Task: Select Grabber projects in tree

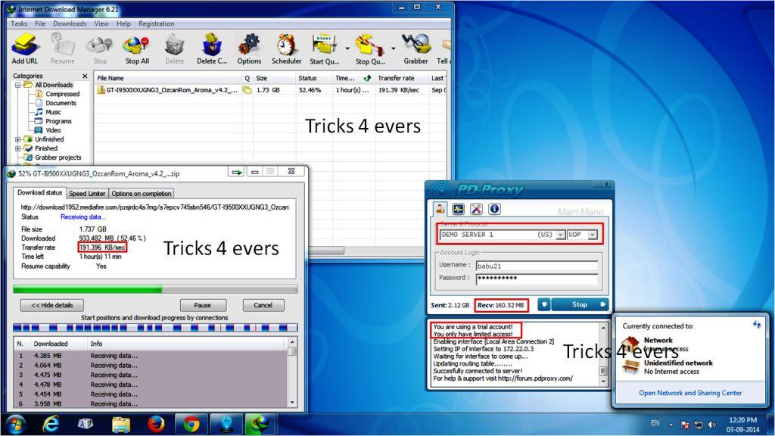Action: tap(58, 157)
